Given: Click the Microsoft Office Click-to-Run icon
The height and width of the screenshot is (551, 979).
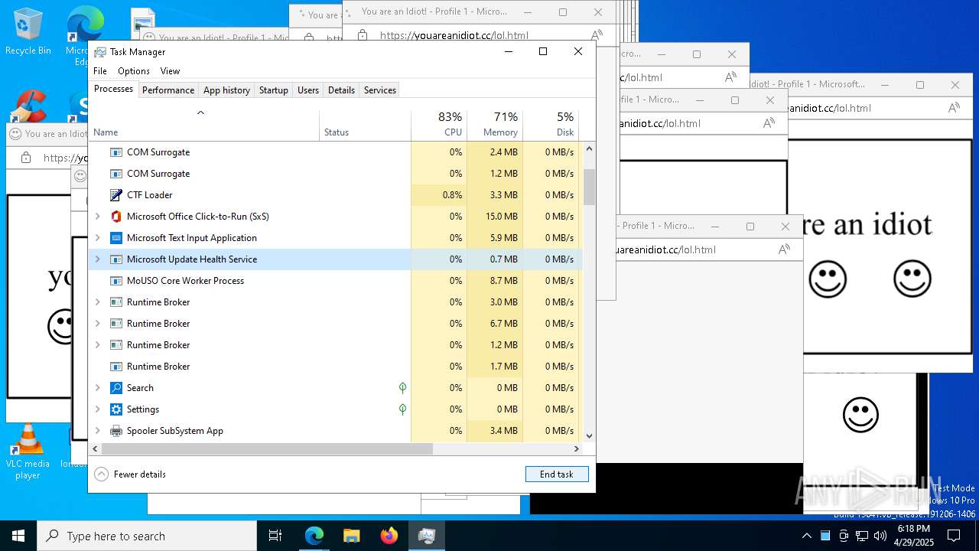Looking at the screenshot, I should tap(116, 217).
